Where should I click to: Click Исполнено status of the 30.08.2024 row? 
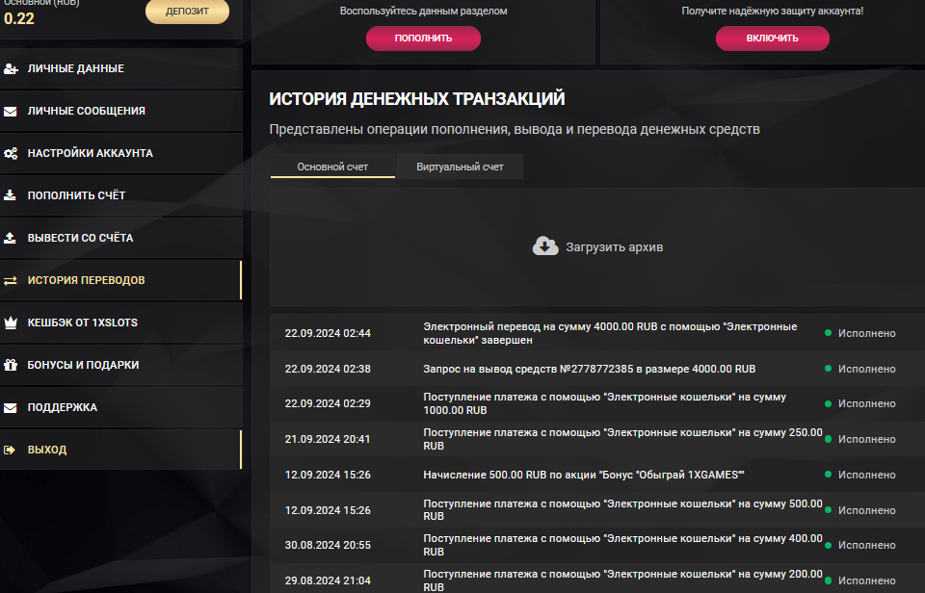pyautogui.click(x=866, y=546)
